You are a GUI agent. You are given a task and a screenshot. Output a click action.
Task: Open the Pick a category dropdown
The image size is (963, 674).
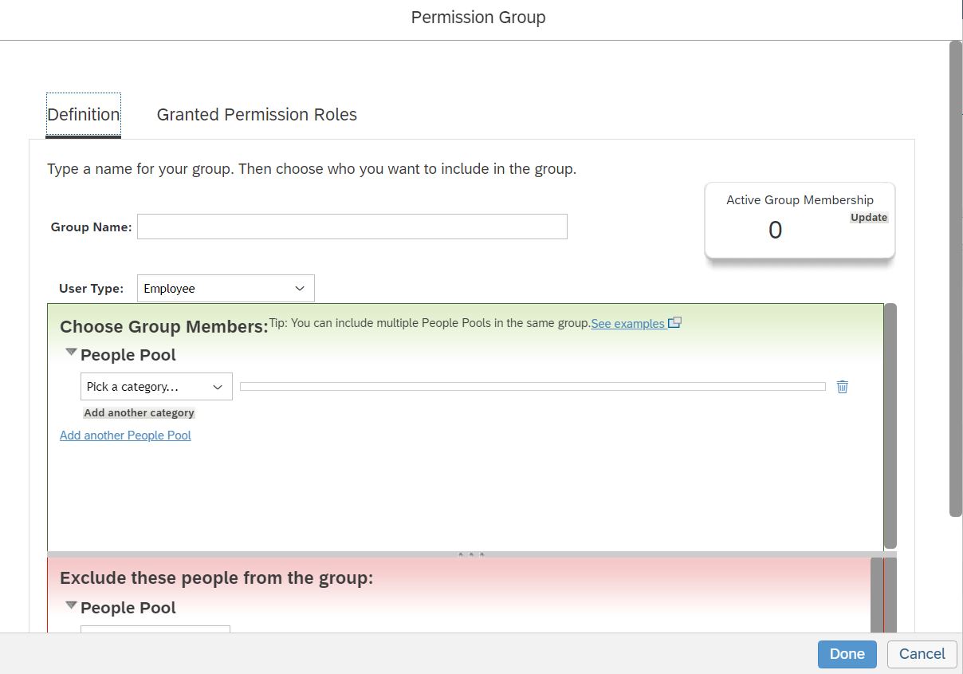pos(155,386)
